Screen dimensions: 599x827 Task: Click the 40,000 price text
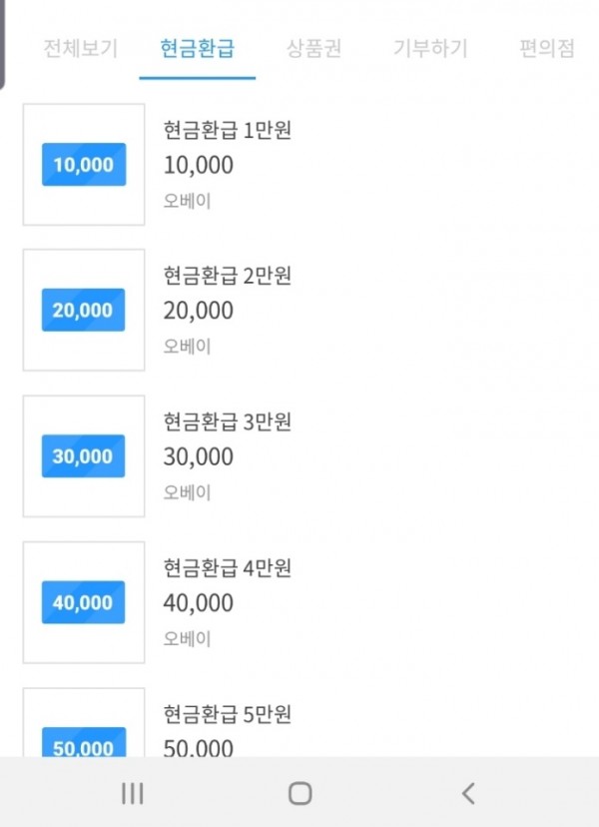click(x=199, y=603)
